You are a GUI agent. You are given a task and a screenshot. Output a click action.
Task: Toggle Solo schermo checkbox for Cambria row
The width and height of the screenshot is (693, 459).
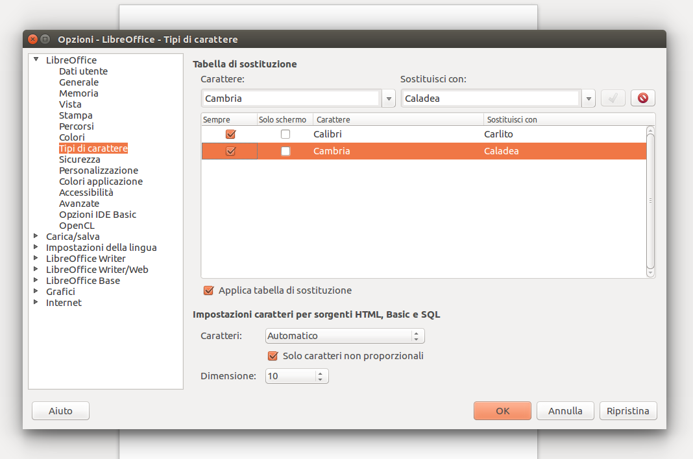(x=286, y=151)
